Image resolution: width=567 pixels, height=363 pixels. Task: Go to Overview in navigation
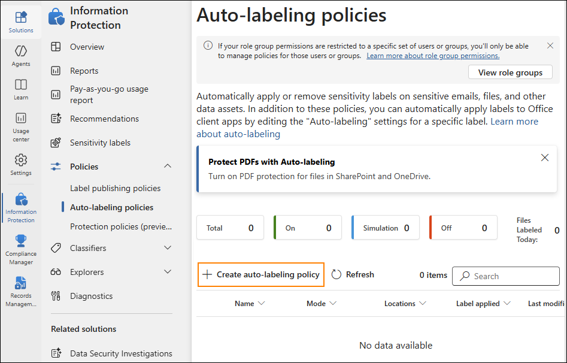pos(87,47)
